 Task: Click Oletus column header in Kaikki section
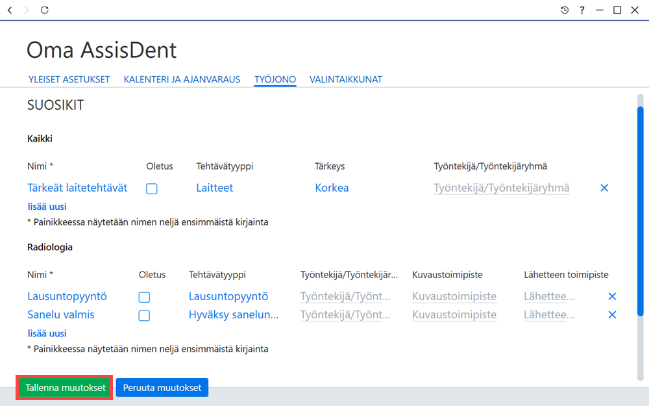tap(160, 166)
